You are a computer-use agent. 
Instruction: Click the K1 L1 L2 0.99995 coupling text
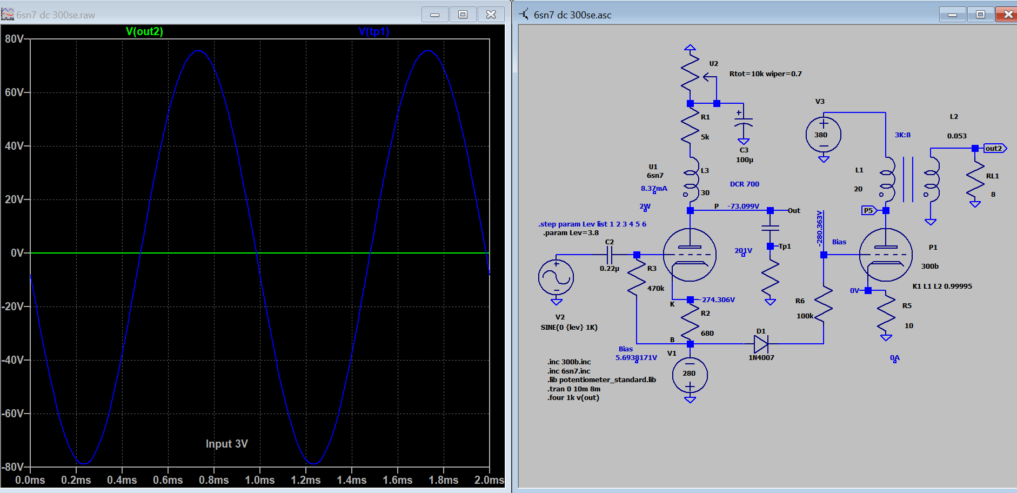pos(942,286)
